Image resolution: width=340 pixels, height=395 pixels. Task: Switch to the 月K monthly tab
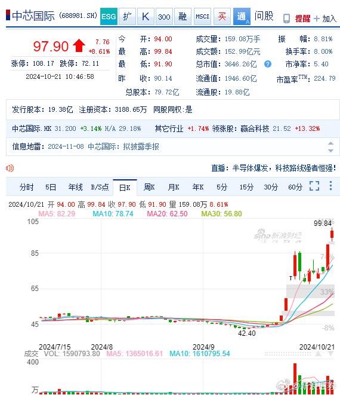tap(174, 187)
